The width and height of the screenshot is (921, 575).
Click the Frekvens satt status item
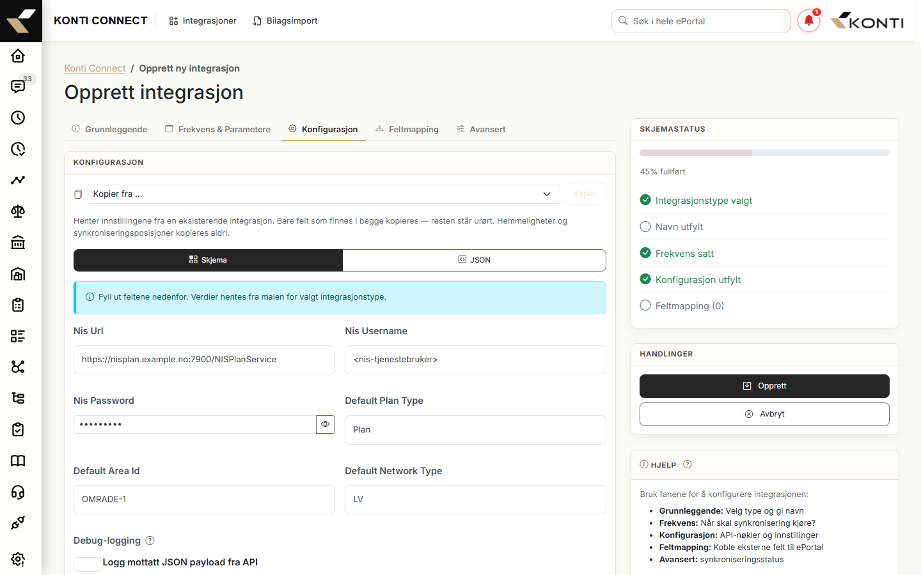[764, 254]
